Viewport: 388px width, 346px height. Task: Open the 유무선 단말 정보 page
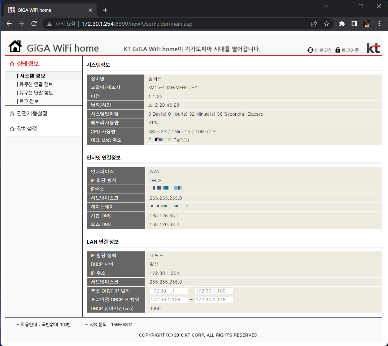pos(35,92)
